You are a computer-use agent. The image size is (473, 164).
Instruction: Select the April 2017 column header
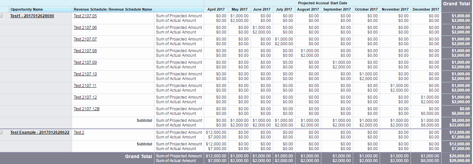[x=216, y=10]
